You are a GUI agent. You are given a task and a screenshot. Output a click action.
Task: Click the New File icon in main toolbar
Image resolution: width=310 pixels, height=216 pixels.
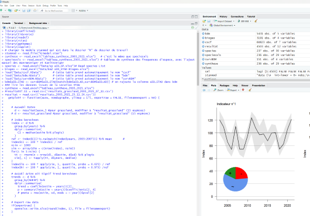point(1,11)
